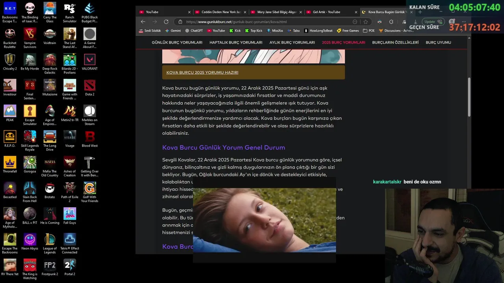Open The Long Drive shortcut
This screenshot has width=504, height=283.
tap(50, 141)
